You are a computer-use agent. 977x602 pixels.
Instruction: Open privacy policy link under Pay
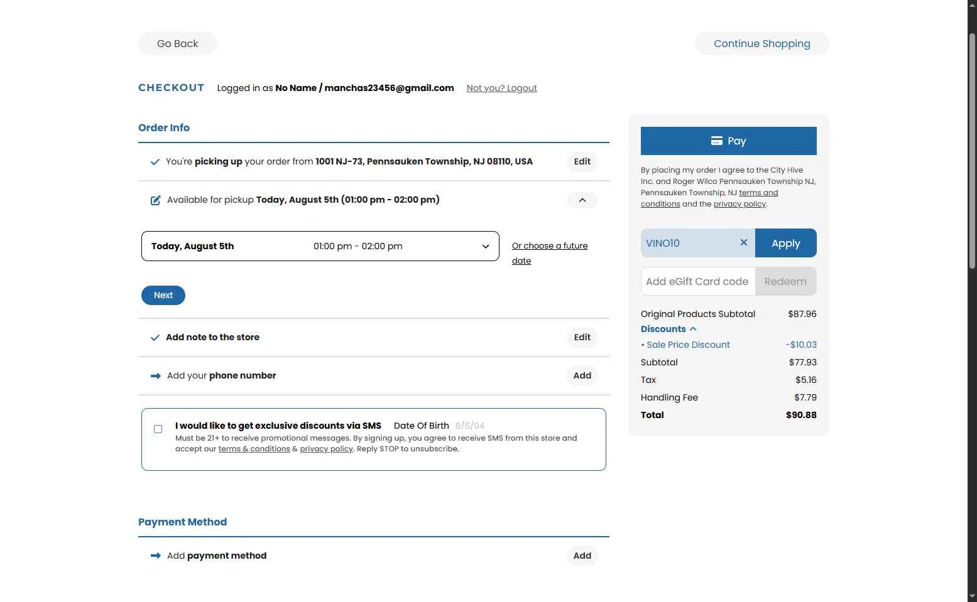click(740, 204)
